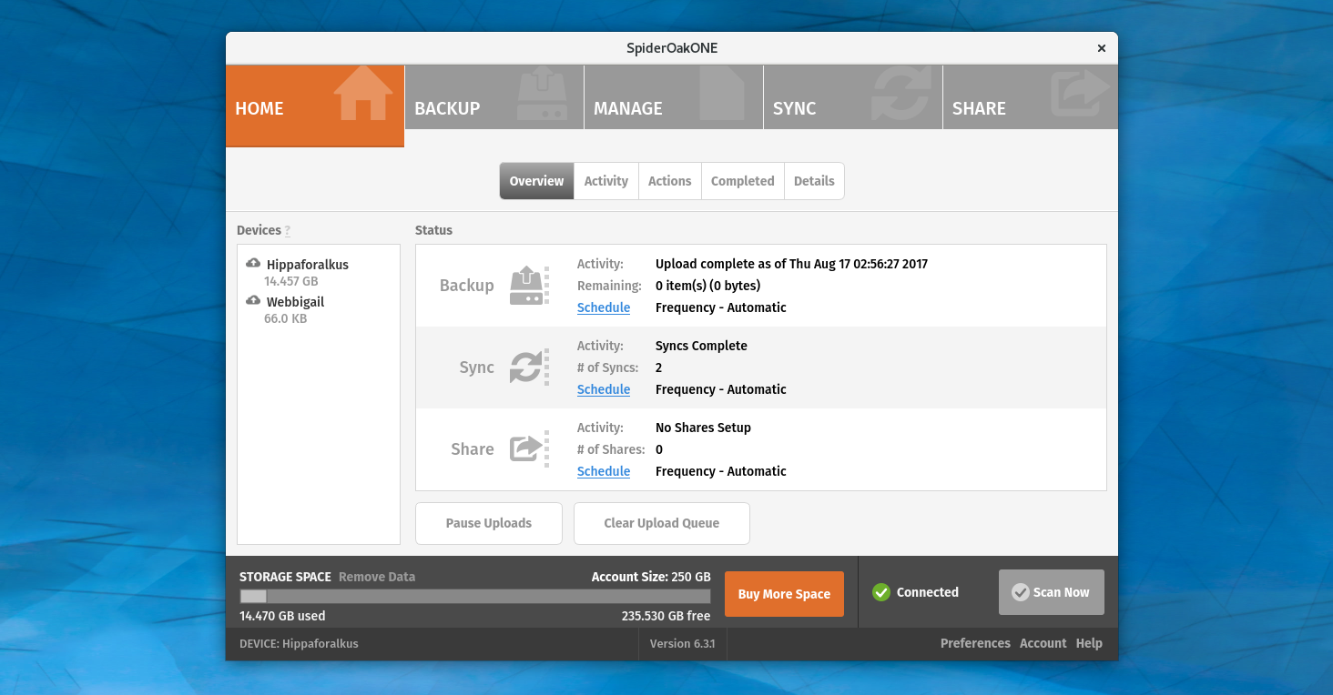The image size is (1333, 695).
Task: Click the cloud icon beside Hippaforalkus
Action: point(253,264)
